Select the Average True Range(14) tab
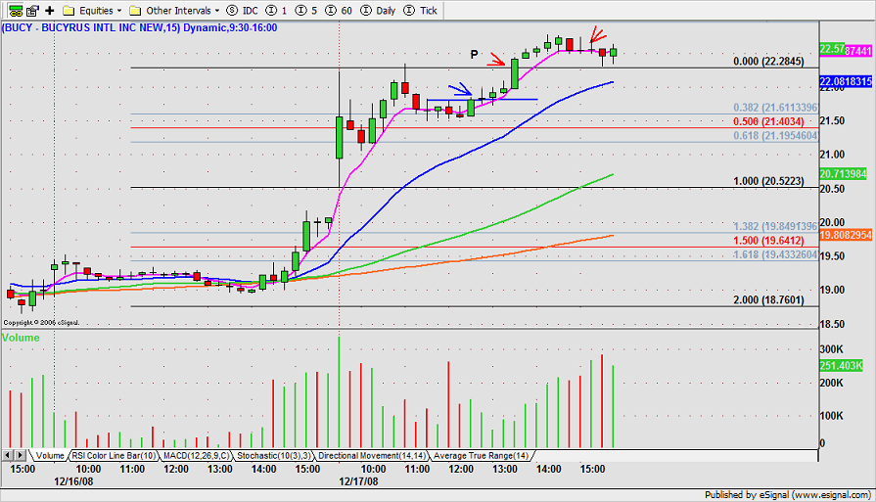The width and height of the screenshot is (876, 502). tap(481, 456)
